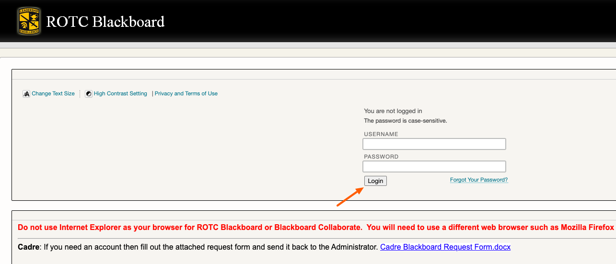Click the Login button

pos(375,181)
